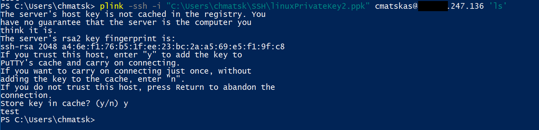Click the -i flag in the command
539x130 pixels.
coord(157,6)
